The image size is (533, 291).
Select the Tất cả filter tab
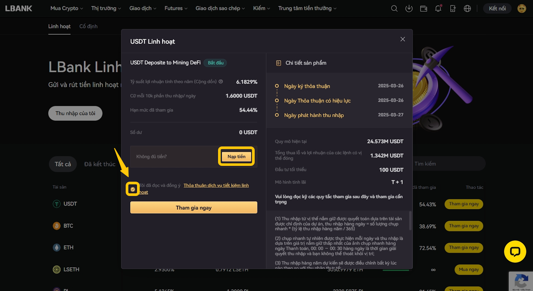[63, 164]
